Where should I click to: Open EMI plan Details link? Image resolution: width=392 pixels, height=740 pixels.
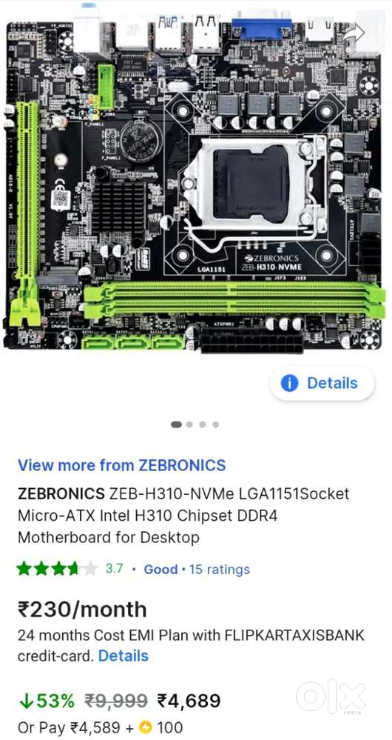(x=124, y=656)
